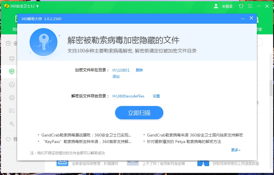Close the 360解密大师 dialog
The height and width of the screenshot is (175, 274).
coord(251,18)
